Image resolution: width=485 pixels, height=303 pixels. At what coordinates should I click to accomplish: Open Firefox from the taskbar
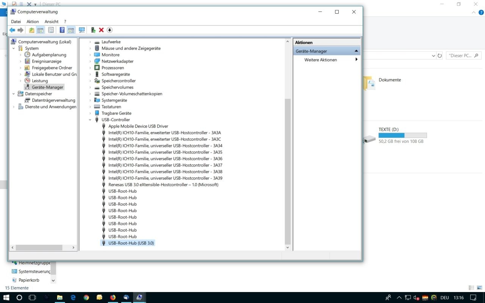[113, 297]
